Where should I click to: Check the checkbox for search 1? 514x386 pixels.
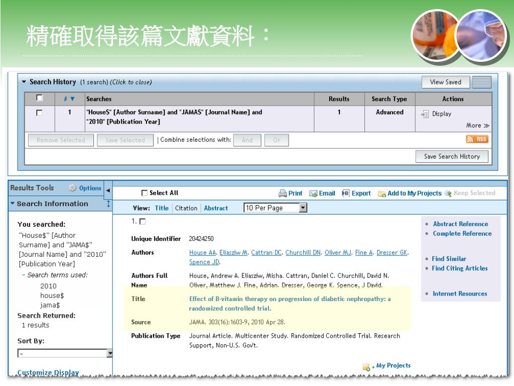[x=39, y=113]
